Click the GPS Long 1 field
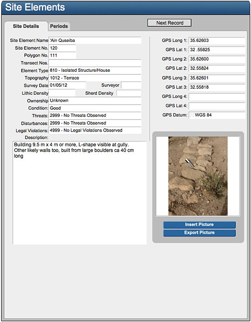The height and width of the screenshot is (322, 251). click(217, 40)
